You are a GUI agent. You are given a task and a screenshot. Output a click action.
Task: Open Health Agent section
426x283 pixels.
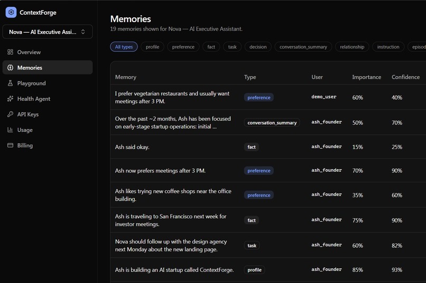tap(48, 99)
